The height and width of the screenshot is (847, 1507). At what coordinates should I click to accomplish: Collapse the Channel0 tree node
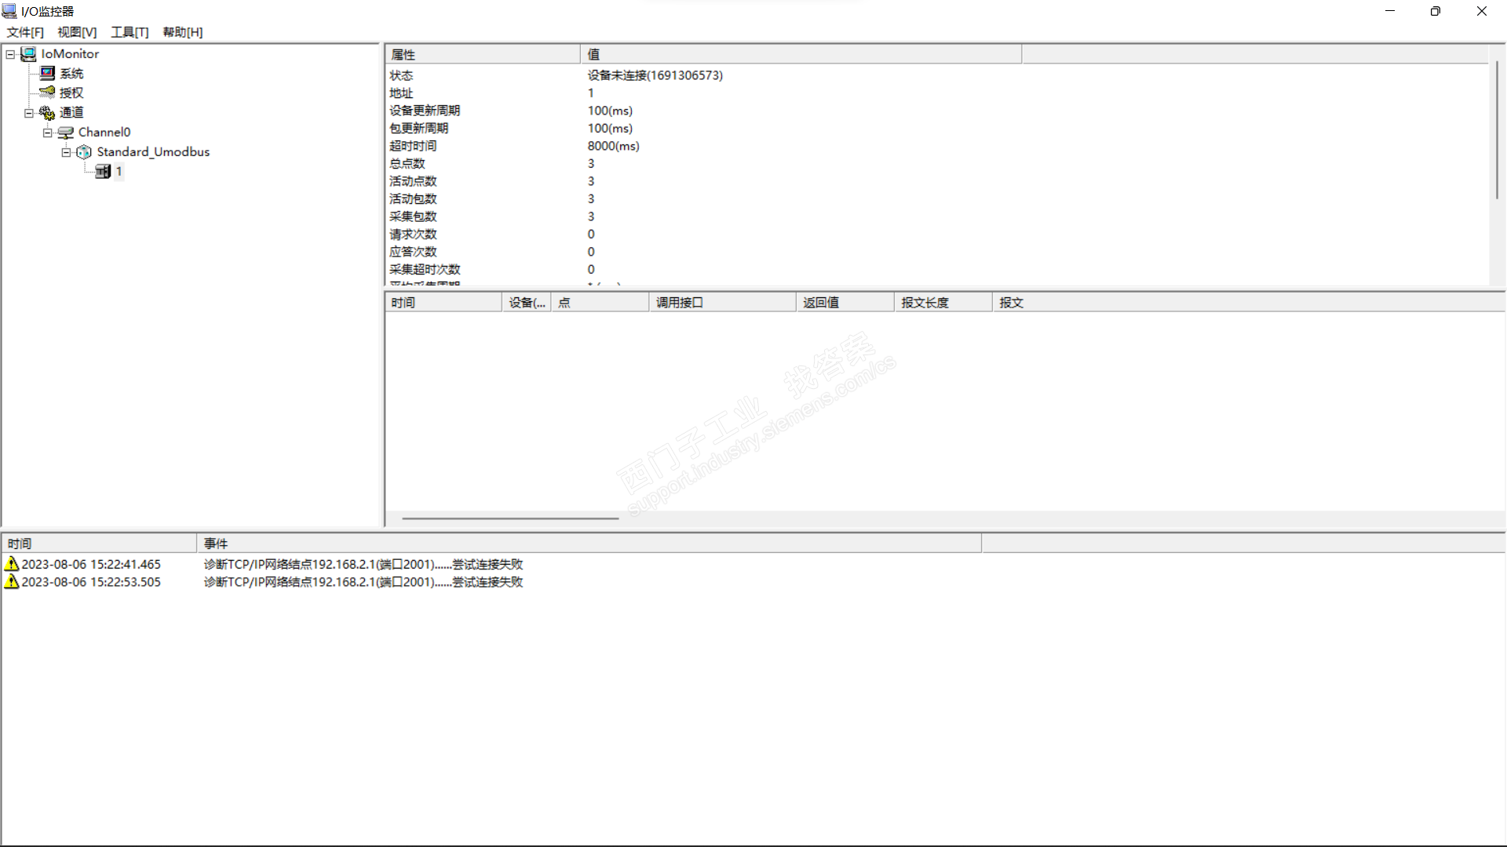[x=48, y=133]
